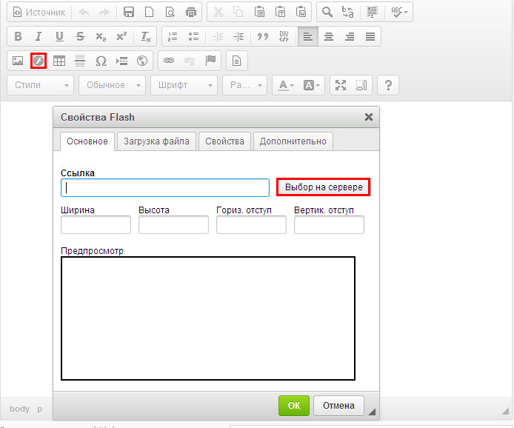Switch to the Загрузка файла tab
The image size is (514, 428).
click(156, 141)
